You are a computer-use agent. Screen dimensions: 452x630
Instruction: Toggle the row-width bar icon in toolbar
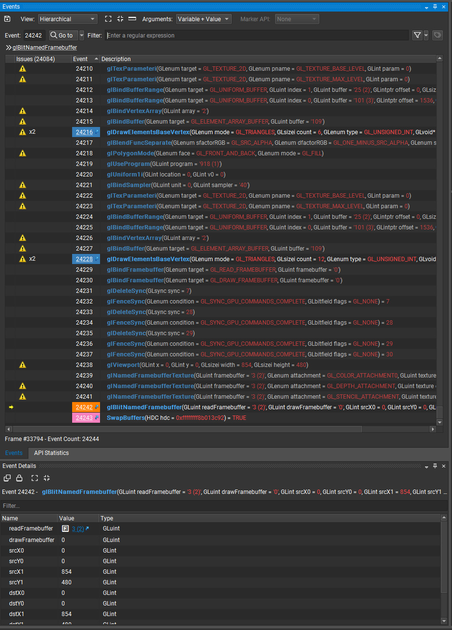[x=132, y=19]
